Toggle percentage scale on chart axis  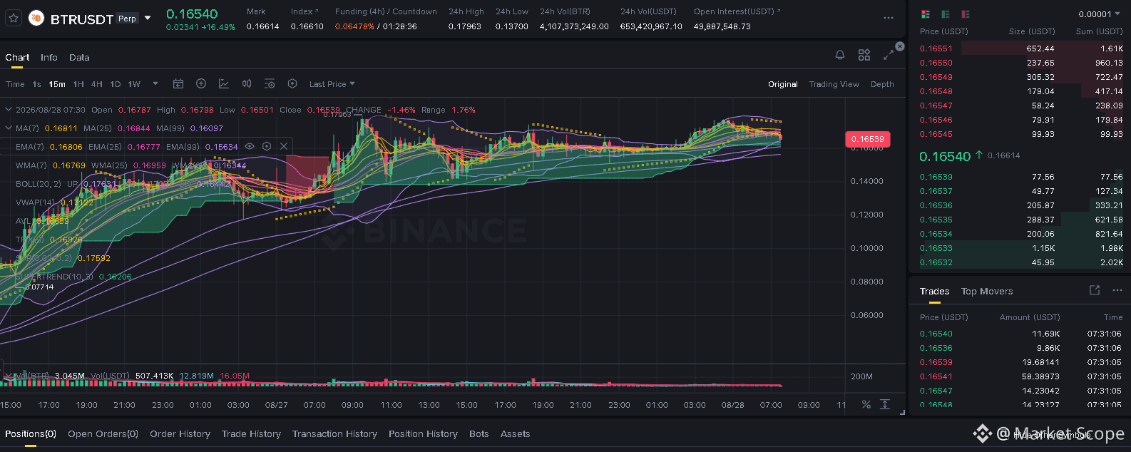coord(866,404)
